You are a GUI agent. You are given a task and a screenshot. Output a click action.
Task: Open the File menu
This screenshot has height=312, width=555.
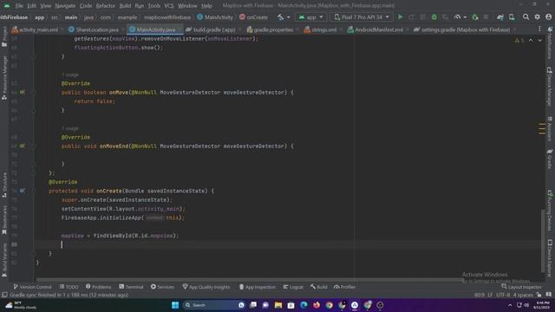point(19,6)
